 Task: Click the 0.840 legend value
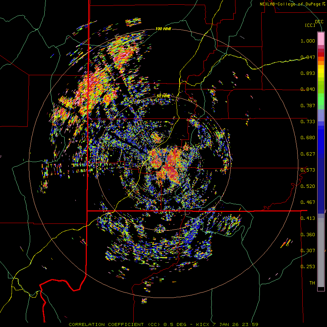tap(308, 89)
